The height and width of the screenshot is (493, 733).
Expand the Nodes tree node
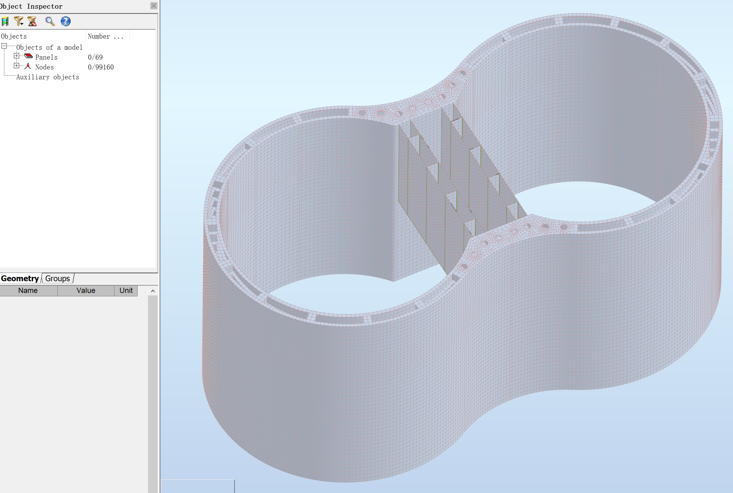16,65
